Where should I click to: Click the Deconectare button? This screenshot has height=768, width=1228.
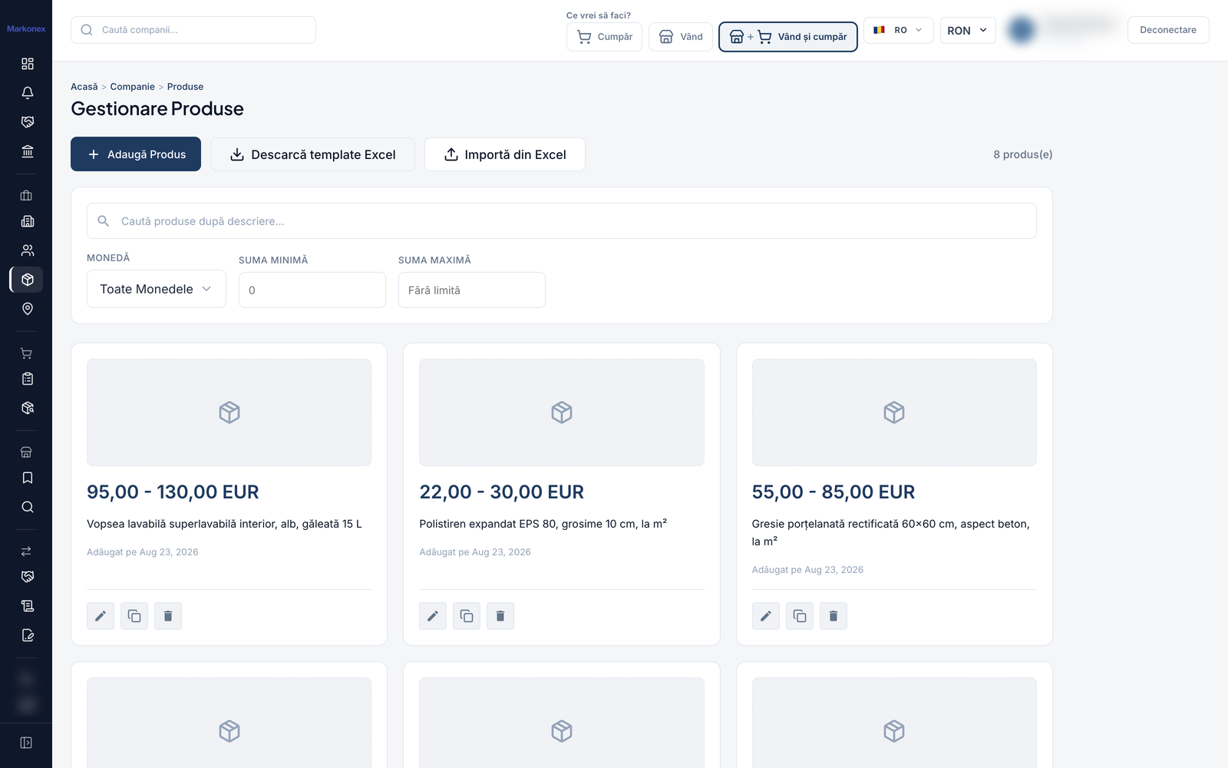pyautogui.click(x=1168, y=30)
